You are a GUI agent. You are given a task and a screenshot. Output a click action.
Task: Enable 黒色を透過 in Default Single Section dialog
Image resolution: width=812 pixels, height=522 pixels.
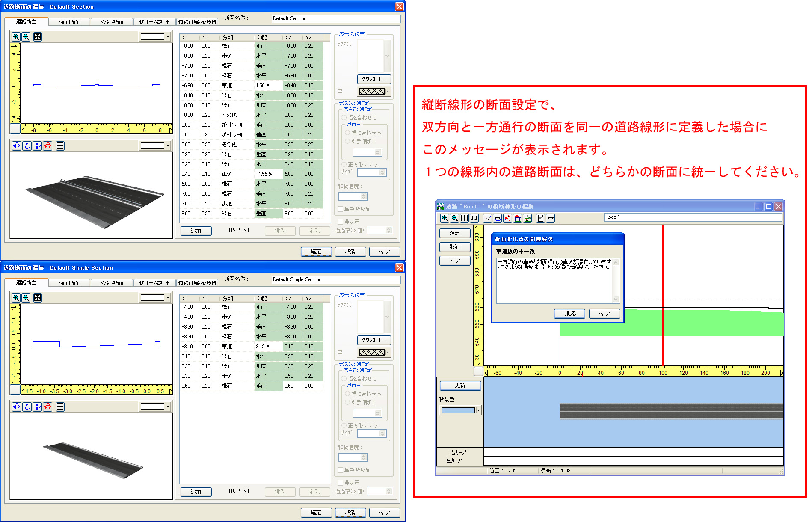coord(341,470)
